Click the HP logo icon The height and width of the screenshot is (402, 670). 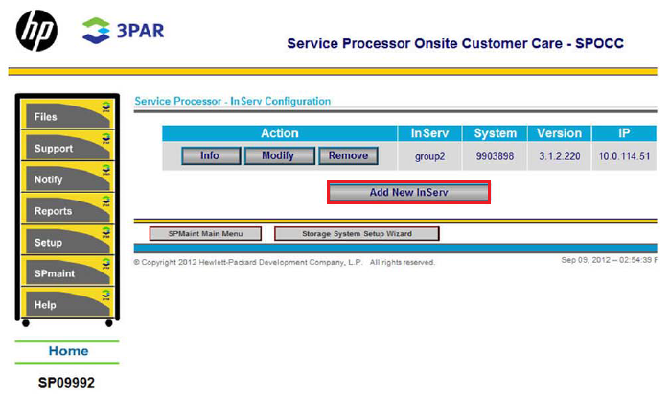(36, 32)
